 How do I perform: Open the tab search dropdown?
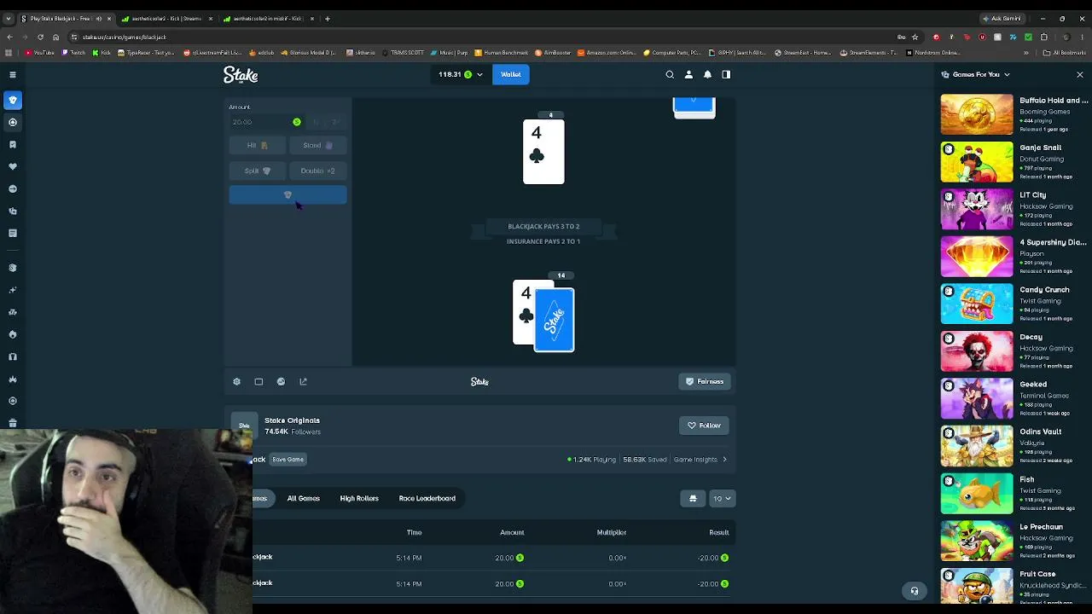(8, 19)
